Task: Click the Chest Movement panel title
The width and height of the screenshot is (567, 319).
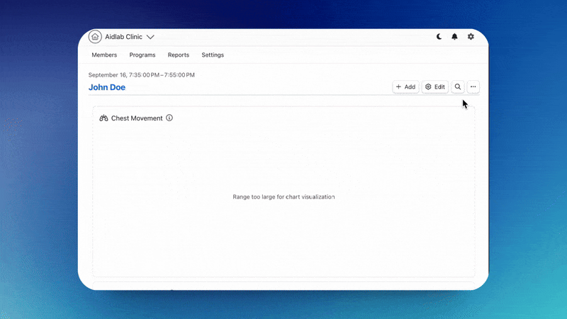Action: [137, 118]
